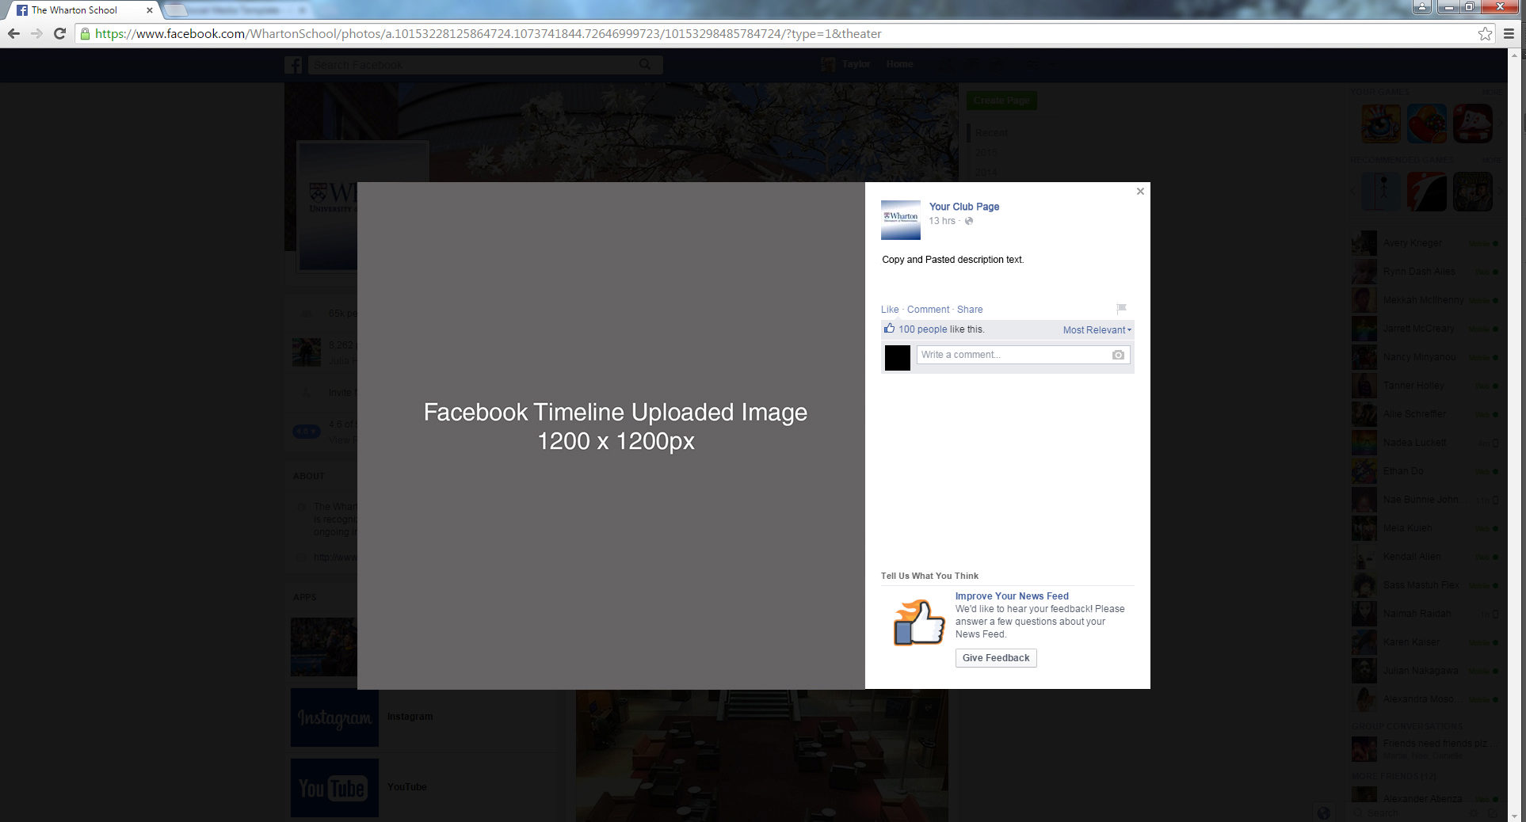Go back with the browser back arrow
This screenshot has height=822, width=1526.
click(x=13, y=33)
